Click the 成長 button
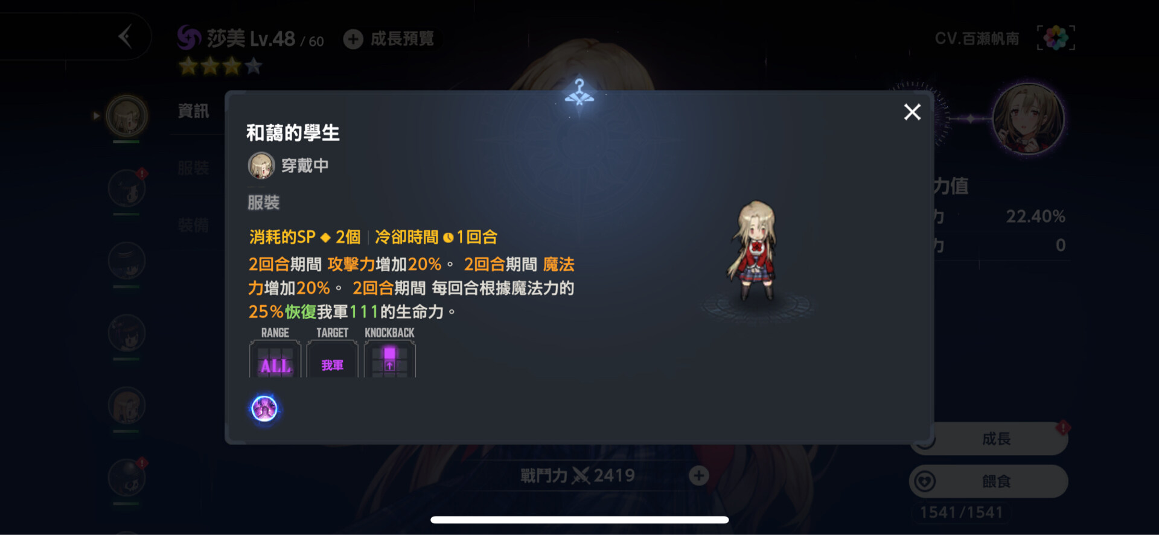This screenshot has height=535, width=1159. (989, 438)
